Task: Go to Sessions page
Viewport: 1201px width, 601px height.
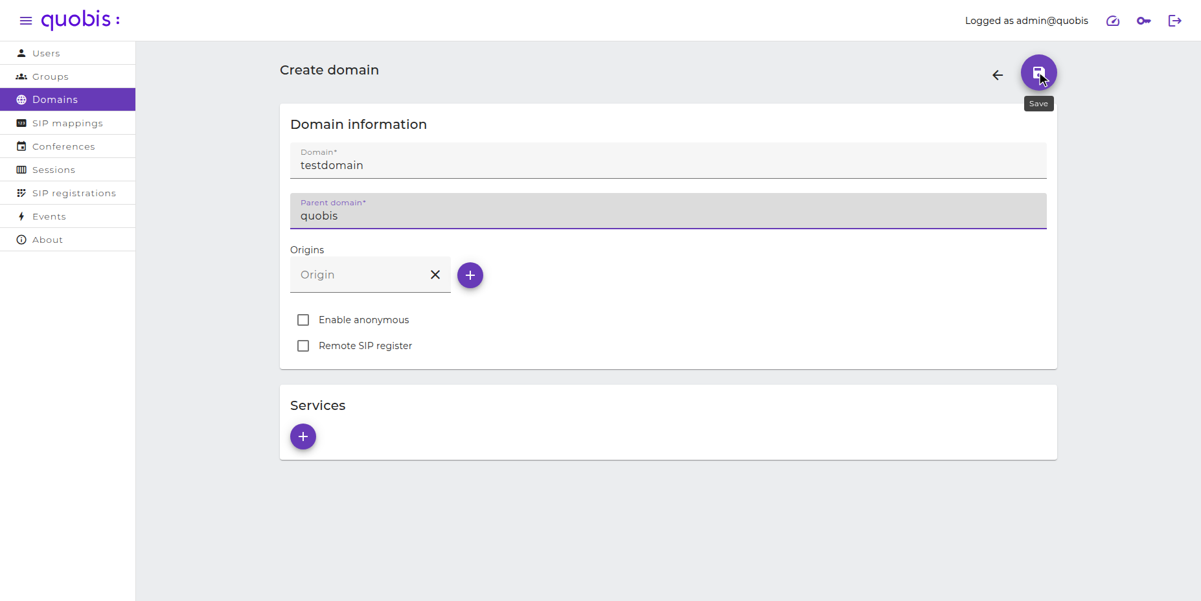Action: 68,170
